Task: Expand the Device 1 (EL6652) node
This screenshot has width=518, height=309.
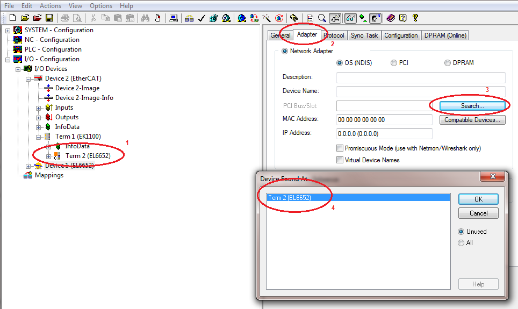Action: pyautogui.click(x=28, y=166)
